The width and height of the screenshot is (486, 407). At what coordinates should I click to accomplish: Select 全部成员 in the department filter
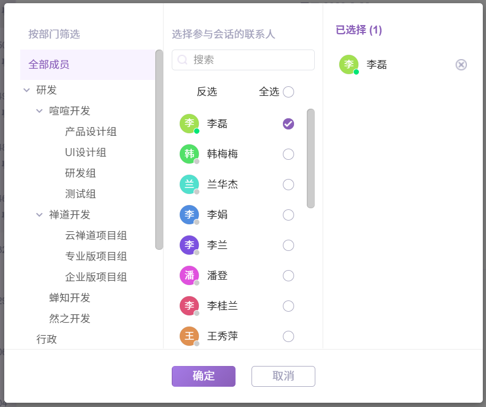49,65
